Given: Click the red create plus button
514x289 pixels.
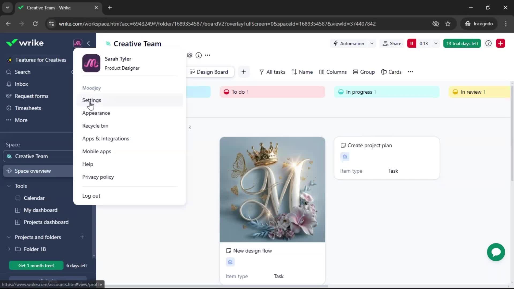Looking at the screenshot, I should point(501,43).
